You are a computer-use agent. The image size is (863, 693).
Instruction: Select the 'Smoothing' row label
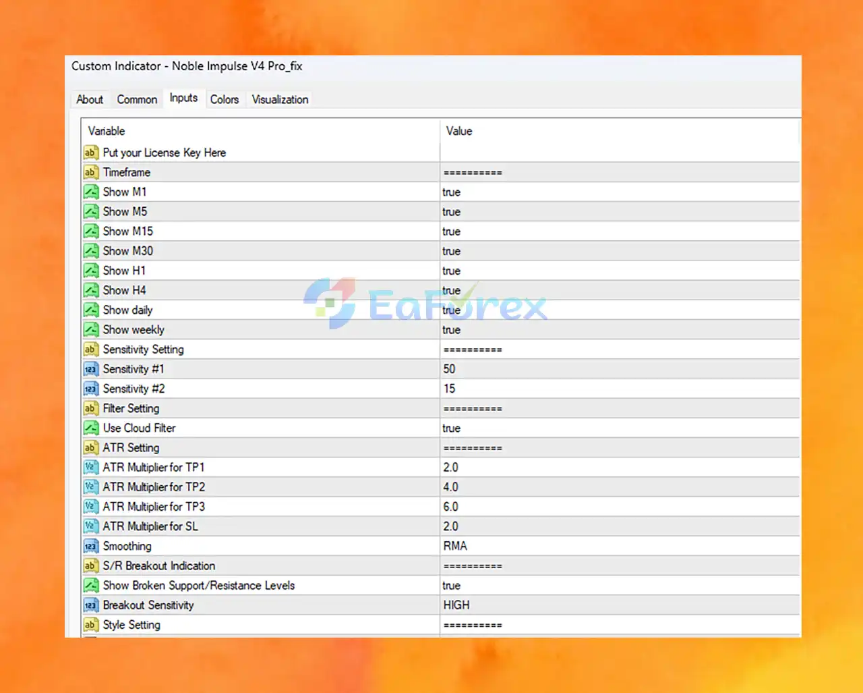pos(127,546)
